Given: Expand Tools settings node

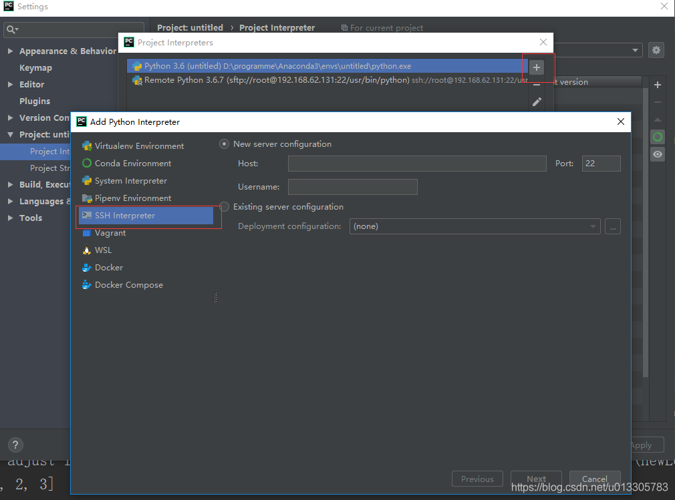Looking at the screenshot, I should point(10,218).
